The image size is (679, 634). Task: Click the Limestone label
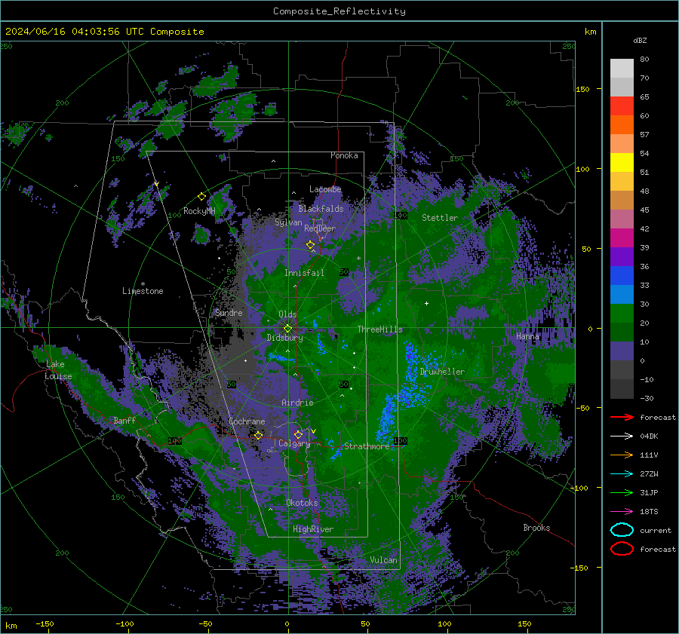click(143, 291)
